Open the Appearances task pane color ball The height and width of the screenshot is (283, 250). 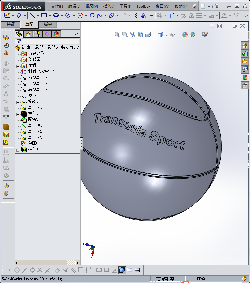pyautogui.click(x=245, y=77)
